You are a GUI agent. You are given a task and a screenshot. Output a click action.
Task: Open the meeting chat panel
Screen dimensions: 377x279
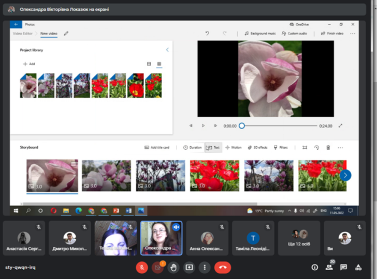click(x=343, y=267)
